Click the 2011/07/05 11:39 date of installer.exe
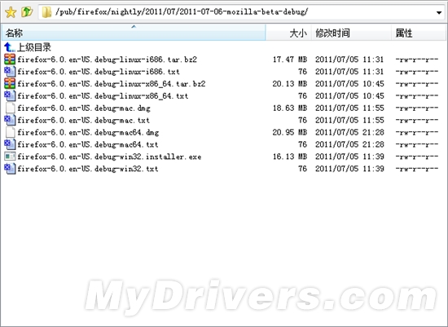This screenshot has height=327, width=448. 349,157
